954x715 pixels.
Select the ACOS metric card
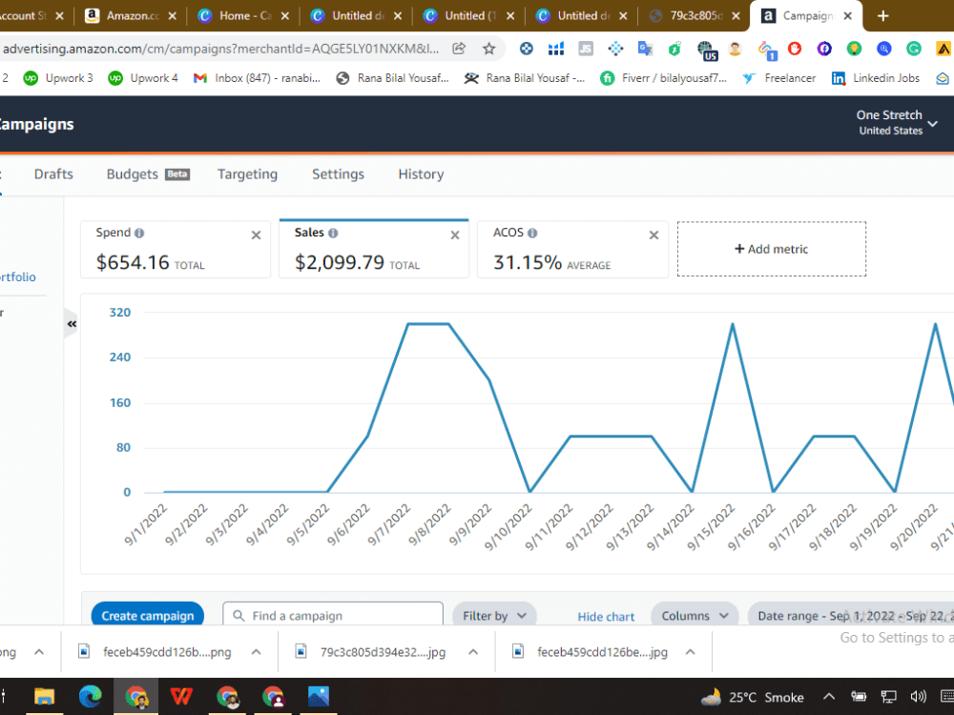point(572,249)
